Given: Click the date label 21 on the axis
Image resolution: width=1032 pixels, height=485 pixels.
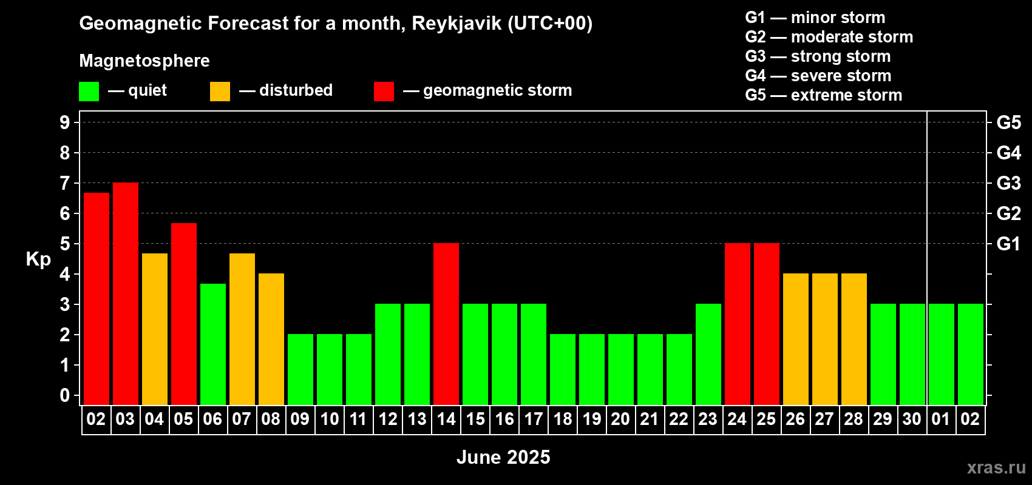Looking at the screenshot, I should [650, 420].
